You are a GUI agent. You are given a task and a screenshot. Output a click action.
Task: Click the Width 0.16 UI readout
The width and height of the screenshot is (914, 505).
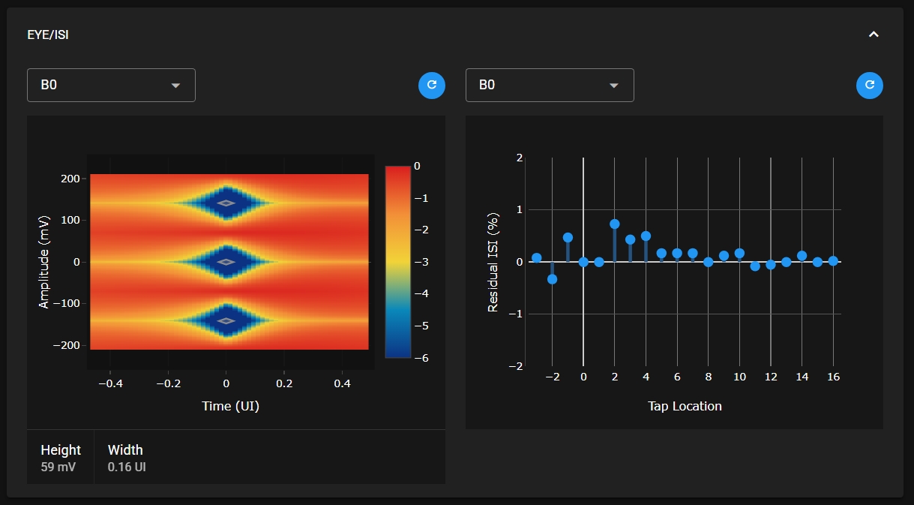(x=125, y=457)
